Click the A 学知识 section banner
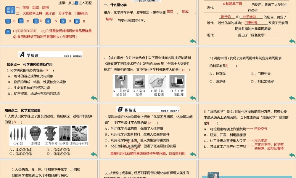Image resolution: width=296 pixels, height=178 pixels. point(50,55)
